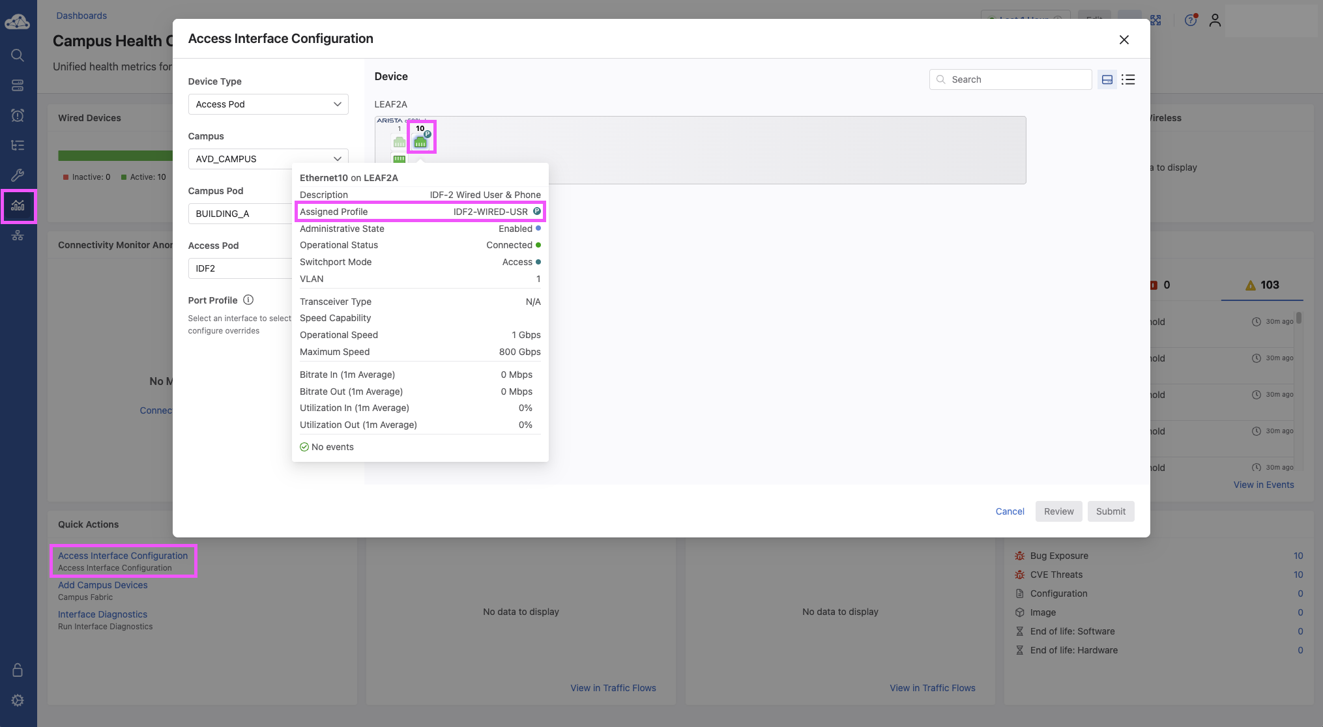
Task: Go to Dashboards breadcrumb
Action: [81, 16]
